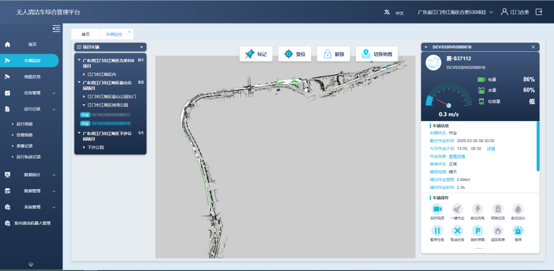Collapse the left sidebar menu

[x=56, y=29]
